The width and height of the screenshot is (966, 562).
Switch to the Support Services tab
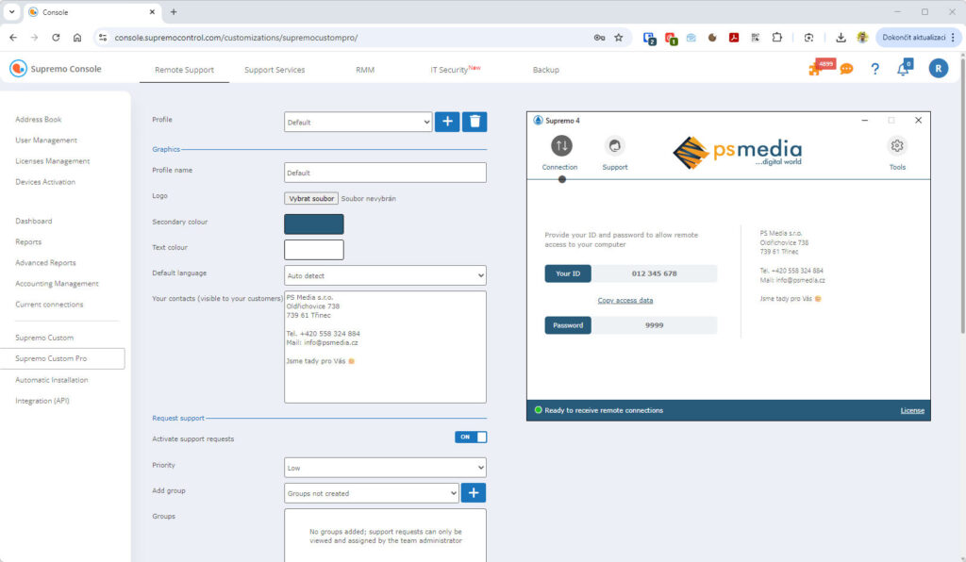275,70
